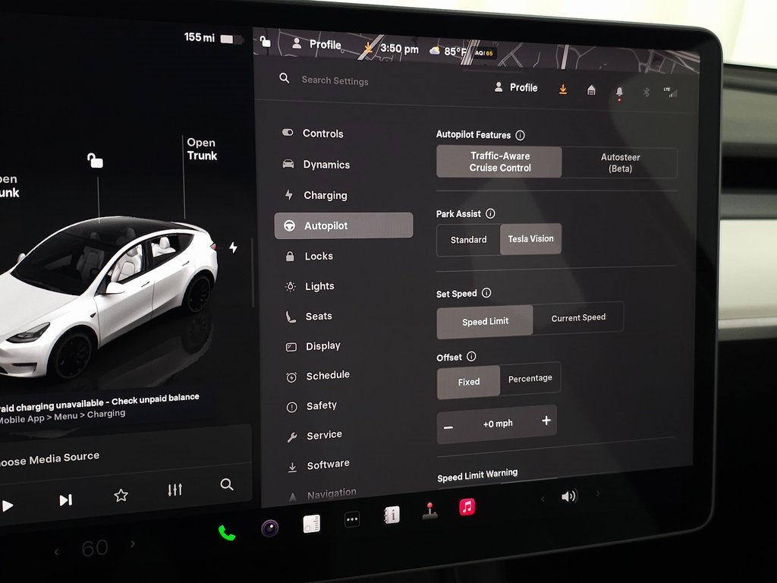Open the Locks settings menu
This screenshot has width=777, height=583.
310,256
